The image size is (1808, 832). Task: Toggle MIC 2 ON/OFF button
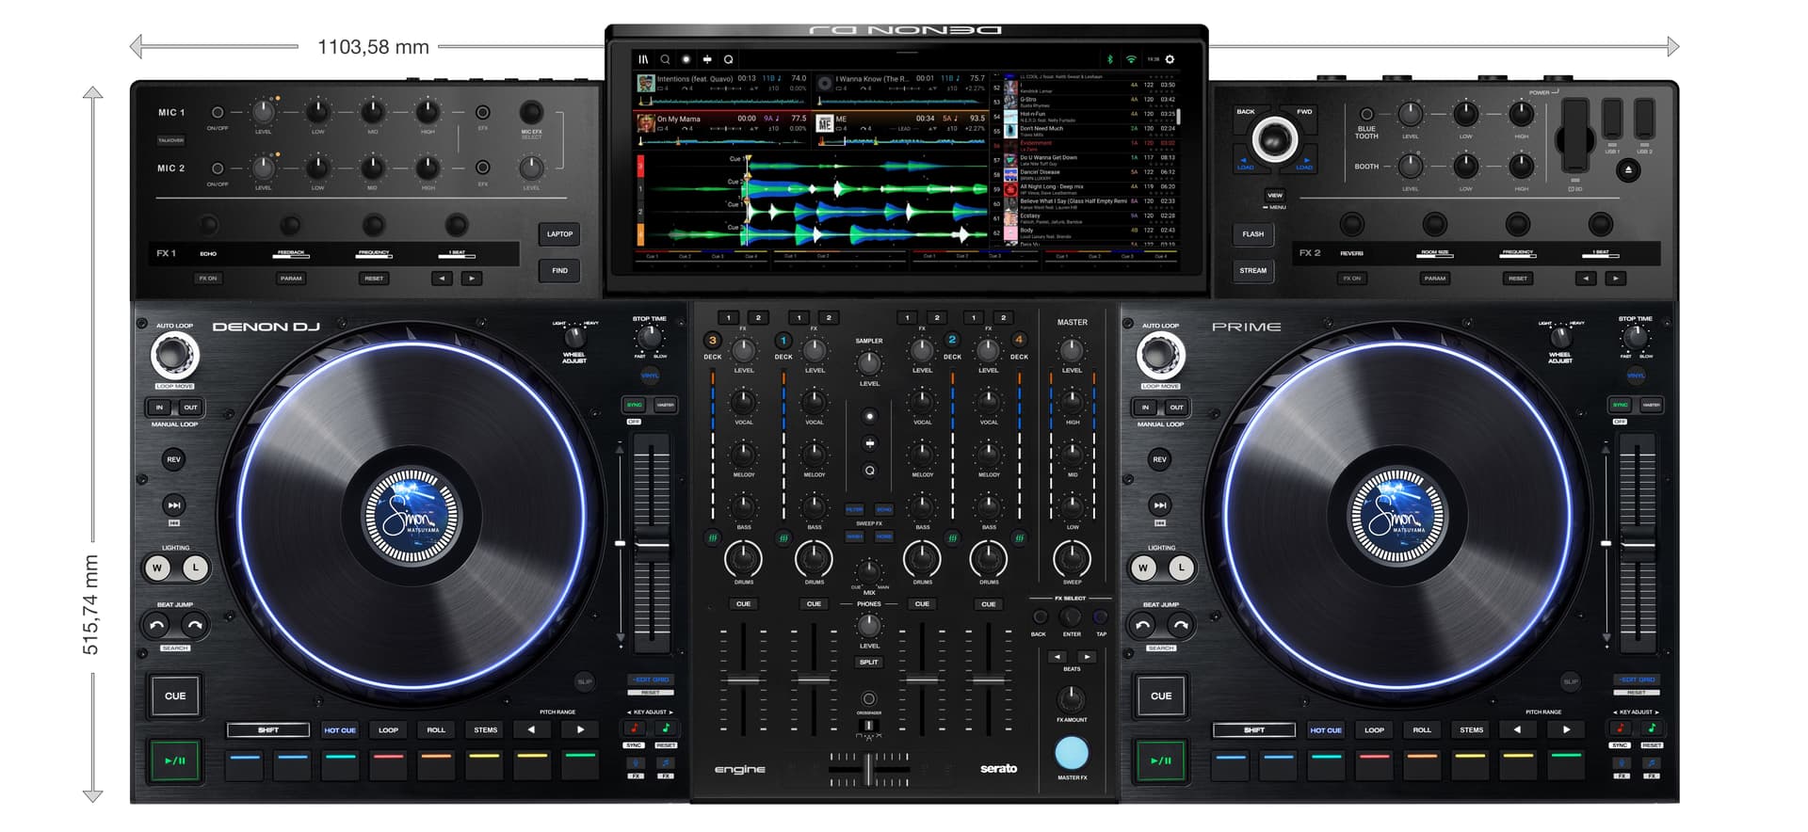[x=218, y=168]
